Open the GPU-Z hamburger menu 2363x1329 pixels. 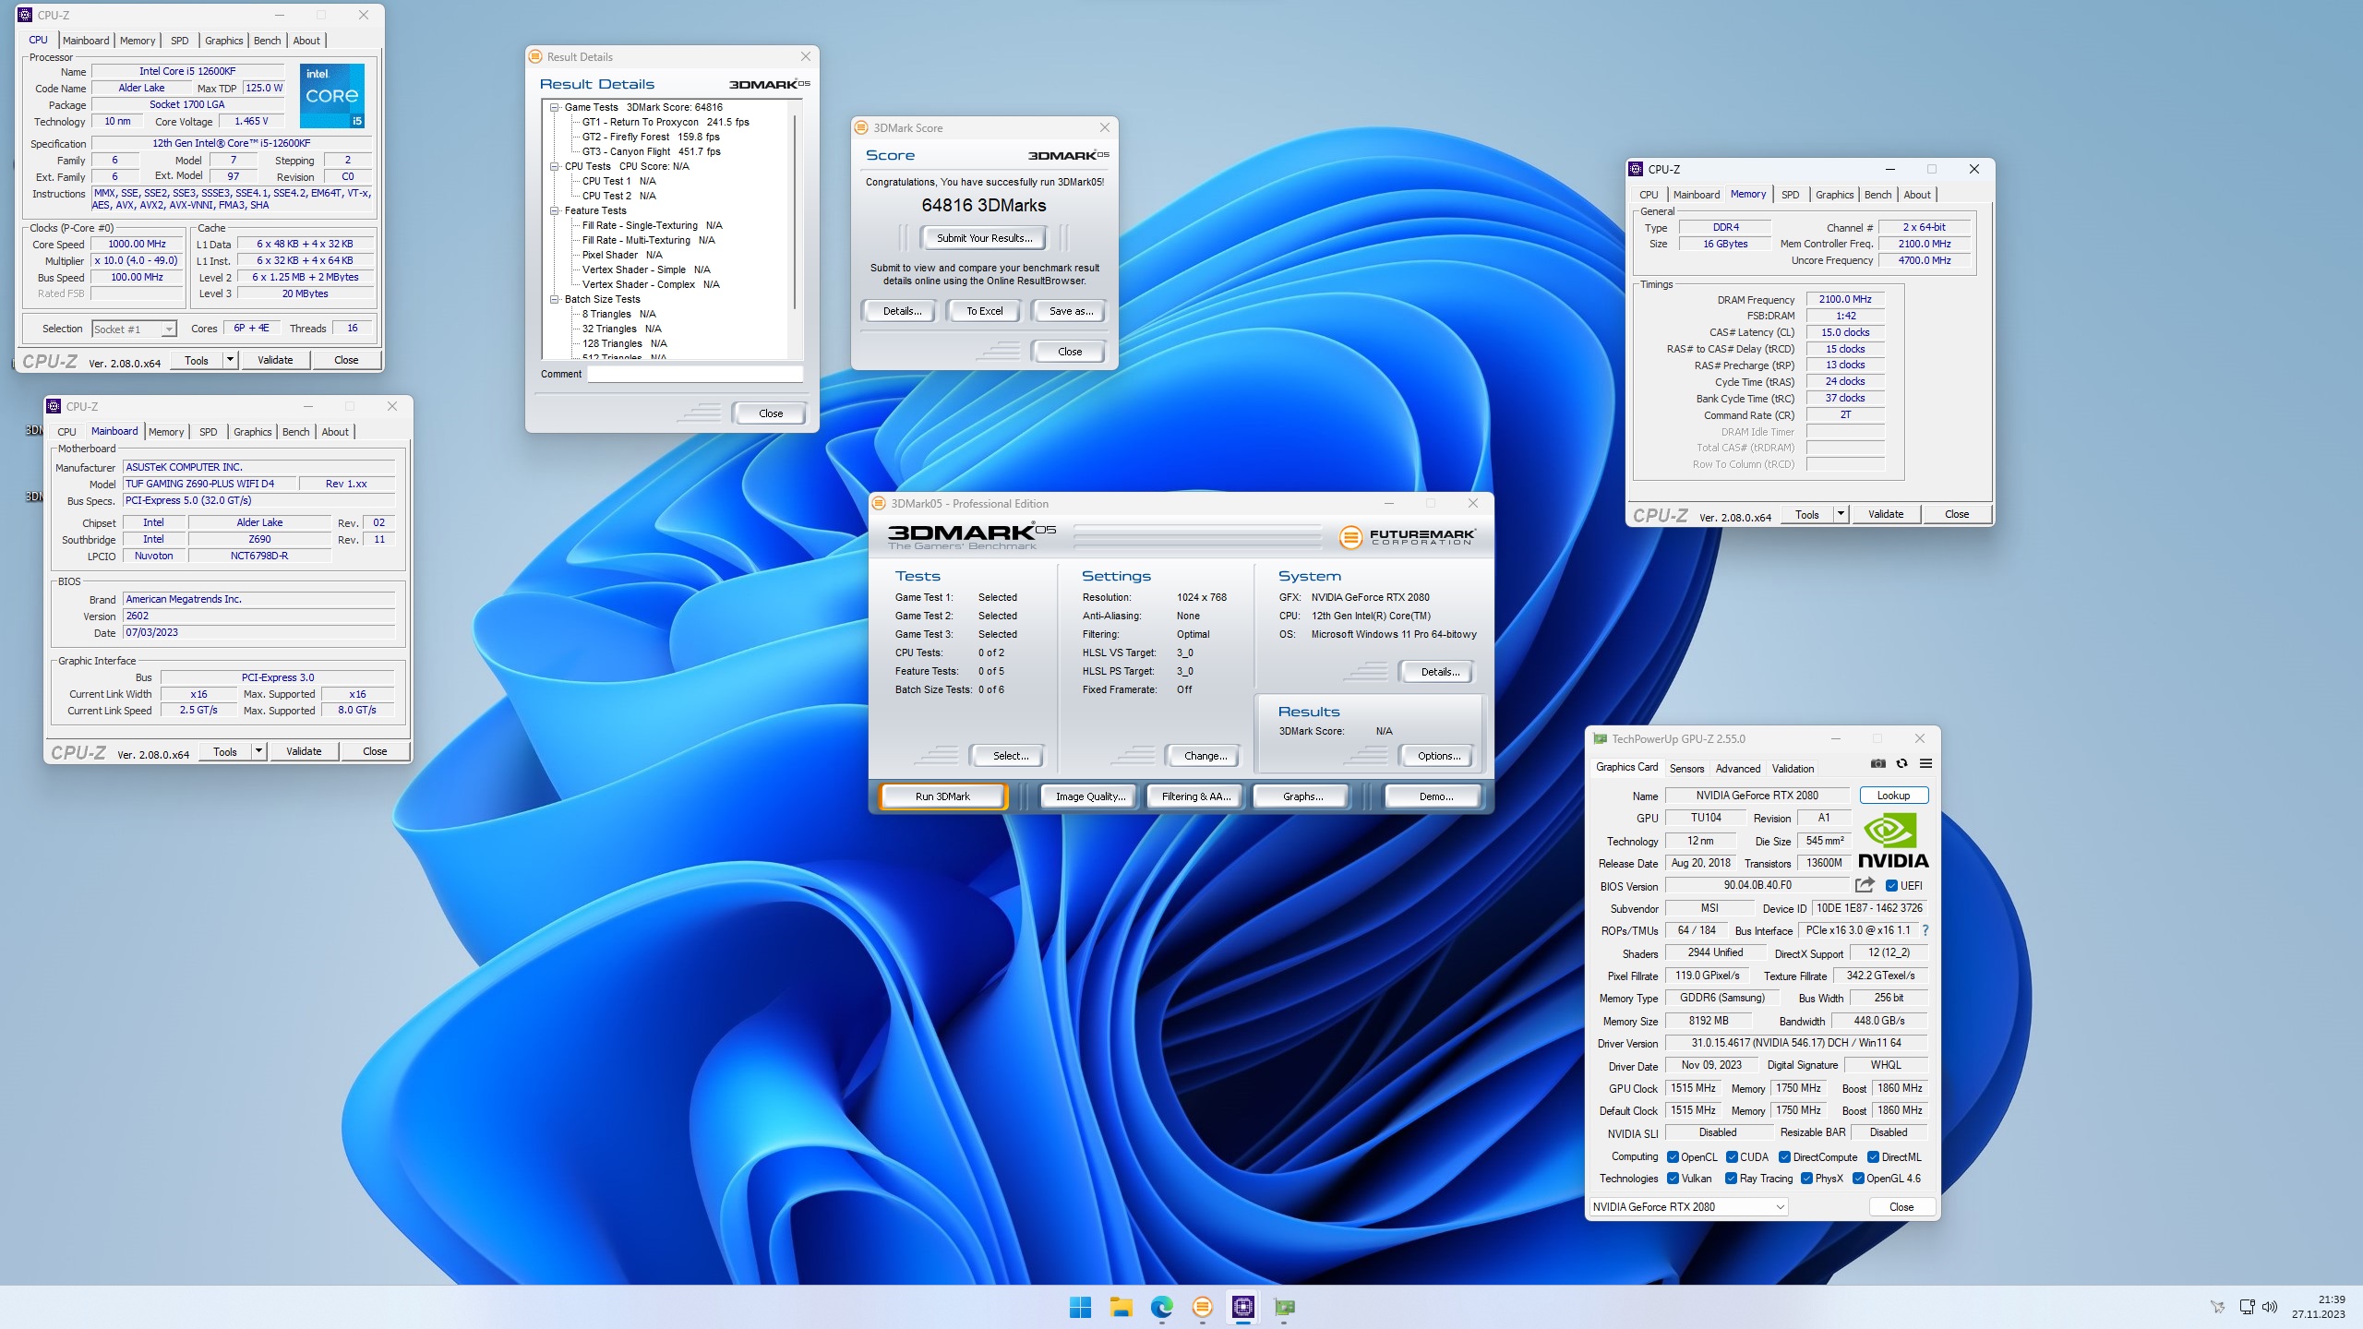1925,763
